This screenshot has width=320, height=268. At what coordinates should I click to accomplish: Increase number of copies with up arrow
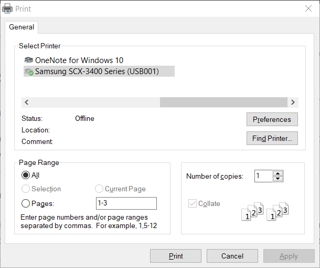278,173
